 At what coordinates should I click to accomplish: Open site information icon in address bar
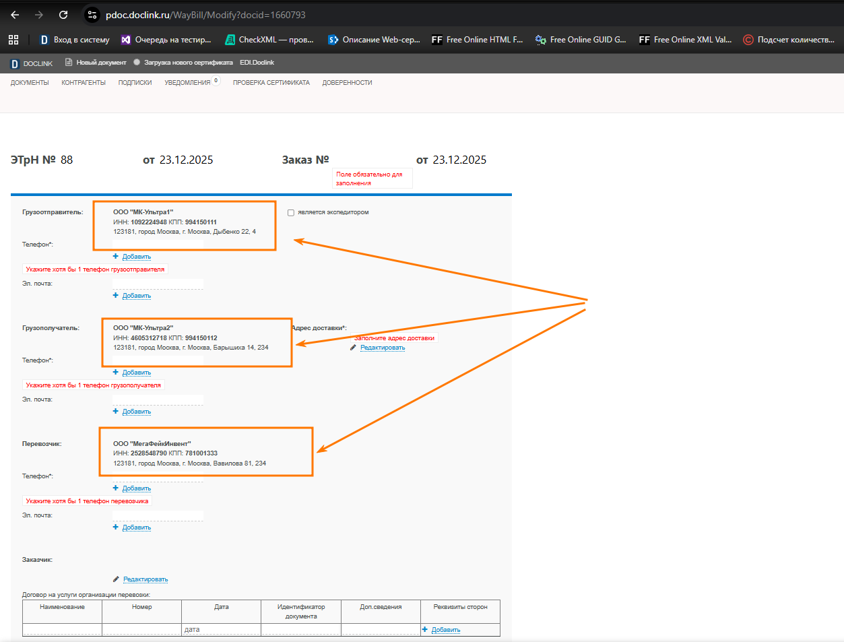coord(93,15)
